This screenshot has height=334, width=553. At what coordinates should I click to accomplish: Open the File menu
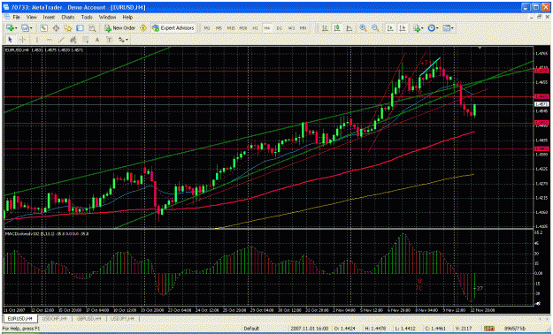point(16,17)
